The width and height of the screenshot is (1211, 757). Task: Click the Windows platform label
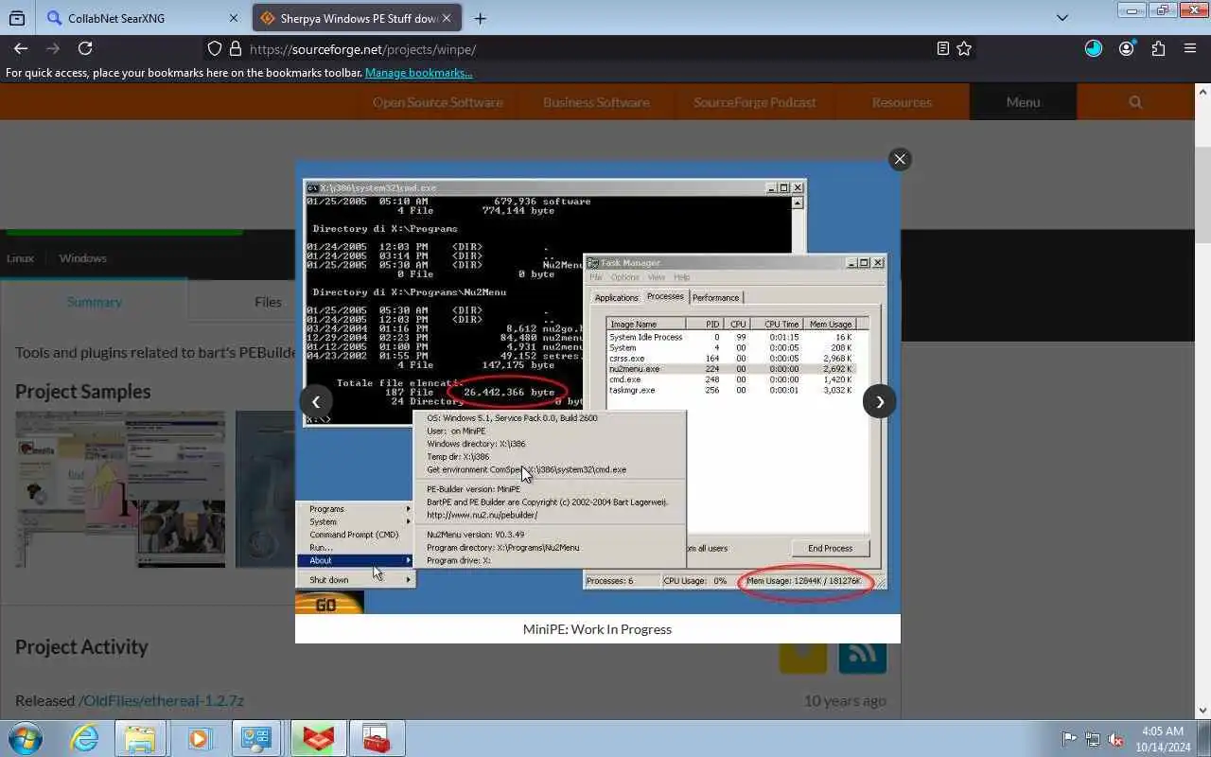tap(82, 258)
